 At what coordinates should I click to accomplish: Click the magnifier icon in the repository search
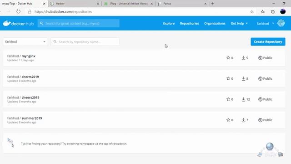click(55, 41)
